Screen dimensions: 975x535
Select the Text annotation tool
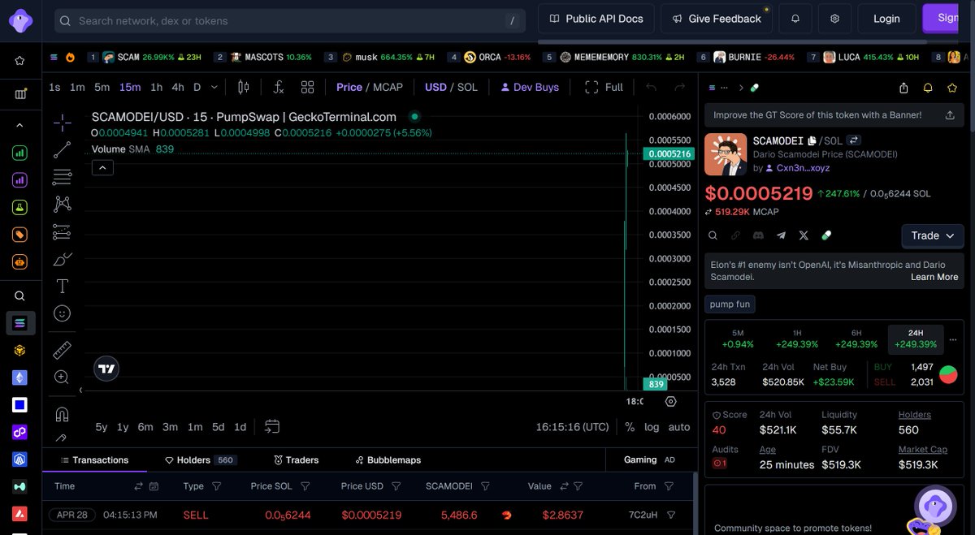[63, 286]
